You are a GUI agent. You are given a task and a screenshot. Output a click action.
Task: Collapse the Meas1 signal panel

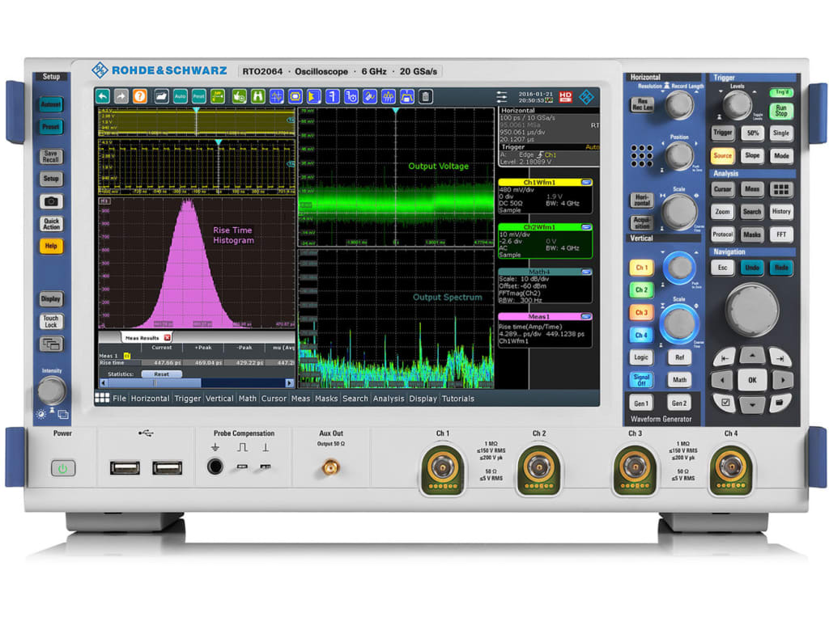point(585,317)
